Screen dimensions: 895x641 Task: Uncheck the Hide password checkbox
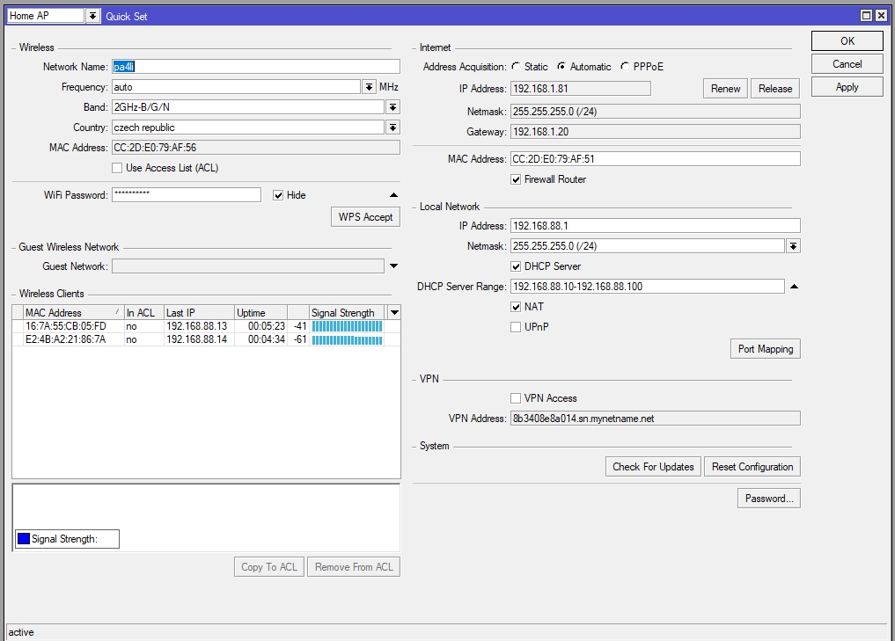[x=278, y=195]
